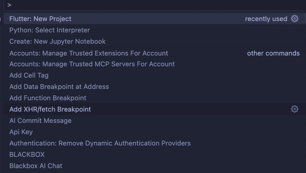
Task: Click the Add XHR/fetch Breakpoint entry
Action: point(50,109)
